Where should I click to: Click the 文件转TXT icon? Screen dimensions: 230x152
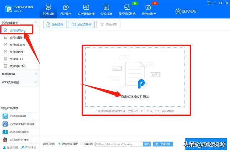pos(5,59)
